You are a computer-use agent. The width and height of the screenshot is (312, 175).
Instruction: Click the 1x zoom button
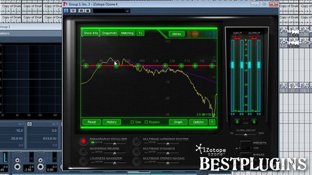(140, 33)
